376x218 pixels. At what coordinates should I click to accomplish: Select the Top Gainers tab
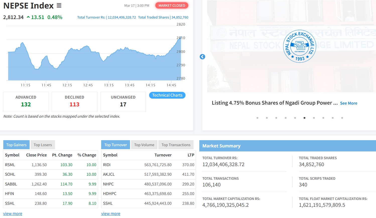16,145
